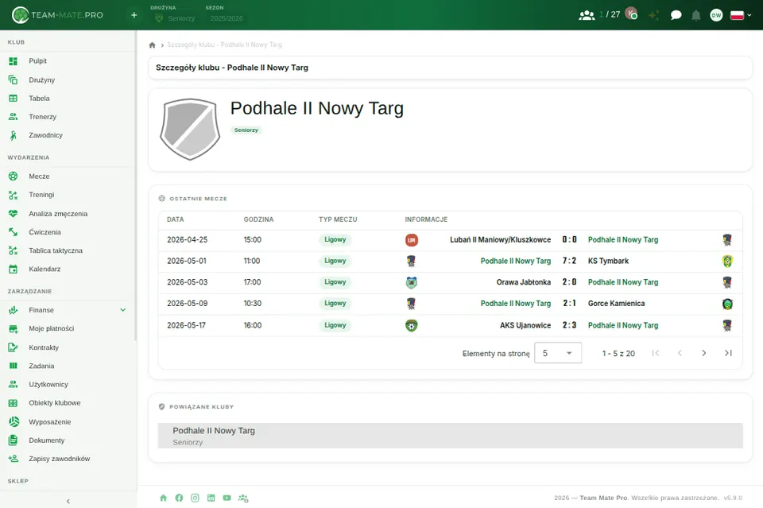
Task: Click the team members icon beside 1 / 27
Action: point(587,15)
